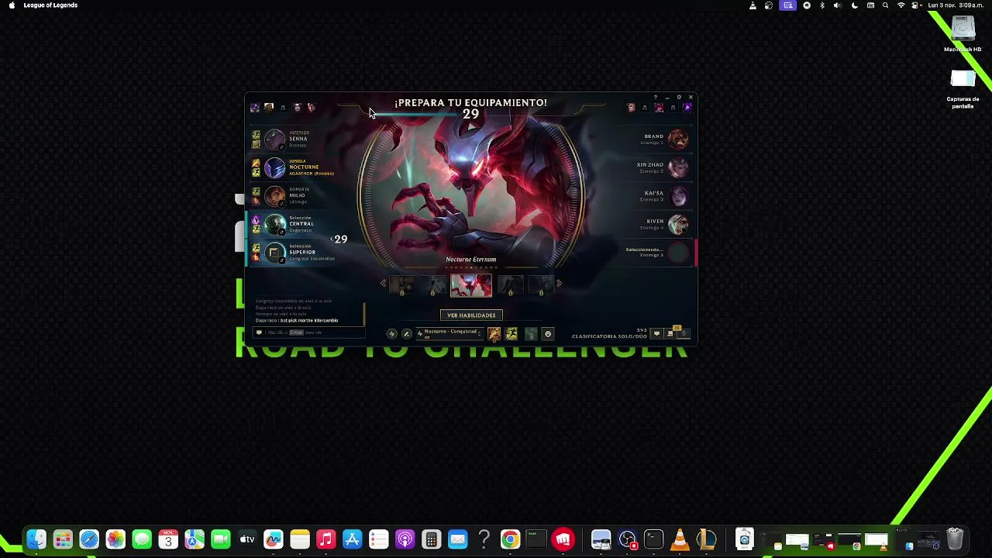Screen dimensions: 992x558
Task: Open the chat bubble icon bottom right
Action: [657, 334]
